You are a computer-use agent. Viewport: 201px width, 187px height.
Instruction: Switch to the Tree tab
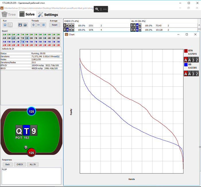click(x=9, y=14)
